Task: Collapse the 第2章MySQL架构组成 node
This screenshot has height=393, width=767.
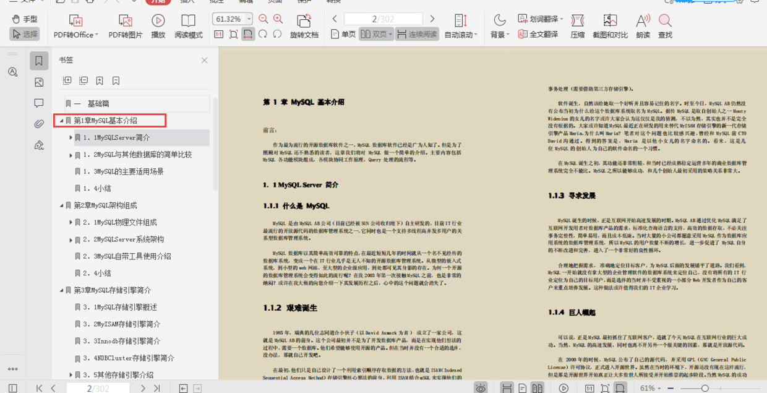Action: tap(61, 205)
